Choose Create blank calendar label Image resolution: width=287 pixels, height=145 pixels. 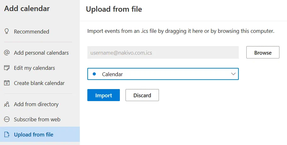tap(39, 83)
